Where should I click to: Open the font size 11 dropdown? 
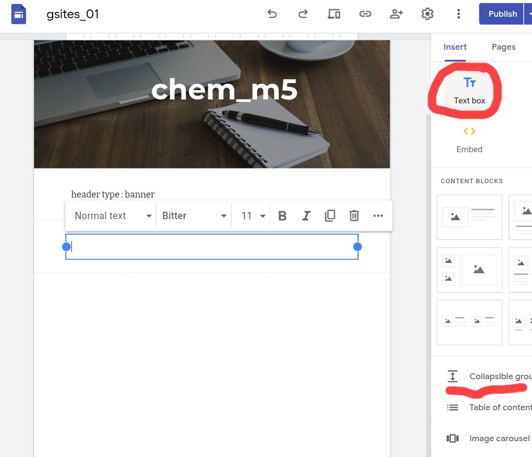(253, 216)
